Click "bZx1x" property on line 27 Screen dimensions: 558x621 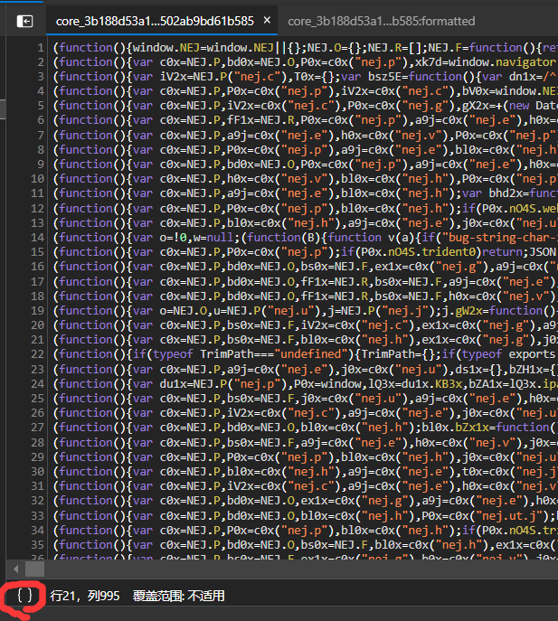pyautogui.click(x=472, y=427)
